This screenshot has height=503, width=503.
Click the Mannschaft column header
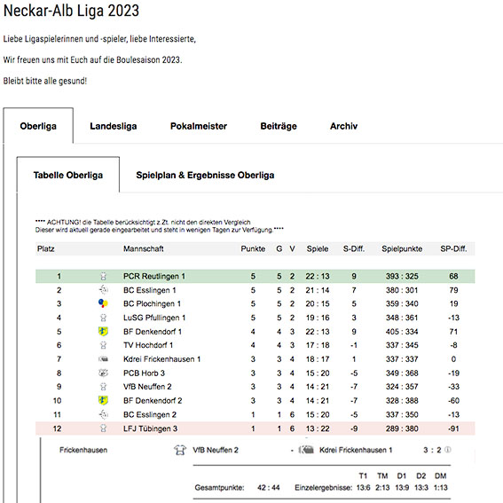pos(144,248)
